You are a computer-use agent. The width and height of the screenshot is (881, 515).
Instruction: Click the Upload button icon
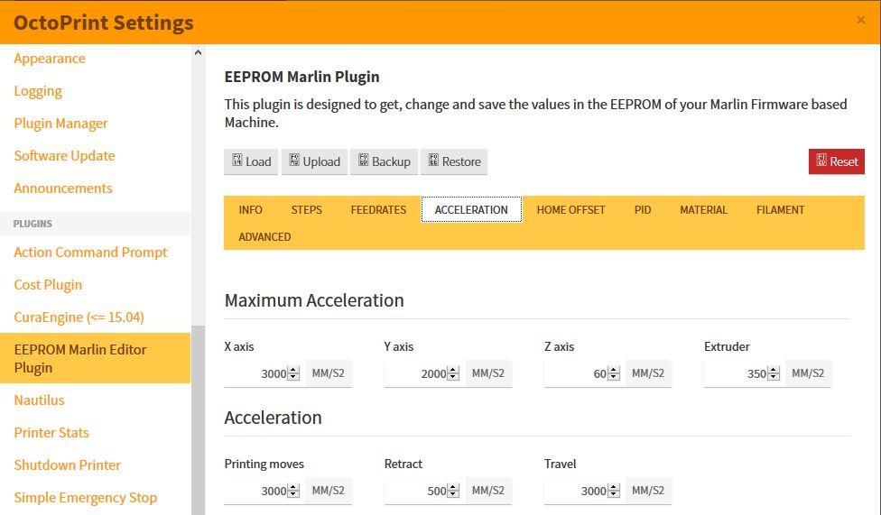point(294,161)
